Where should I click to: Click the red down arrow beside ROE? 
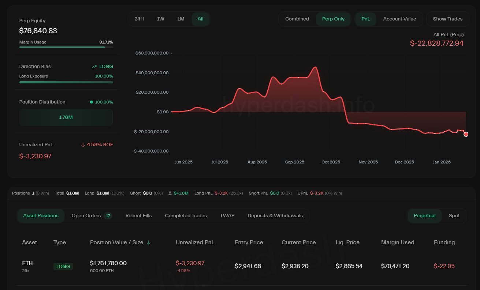click(83, 145)
